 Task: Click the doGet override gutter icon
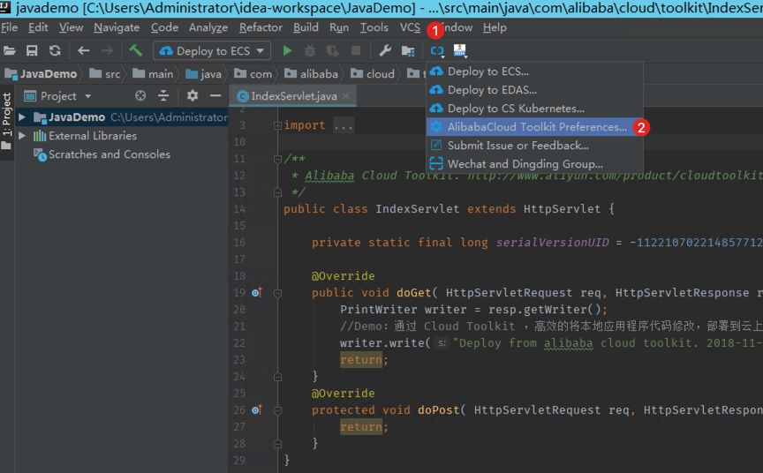257,293
